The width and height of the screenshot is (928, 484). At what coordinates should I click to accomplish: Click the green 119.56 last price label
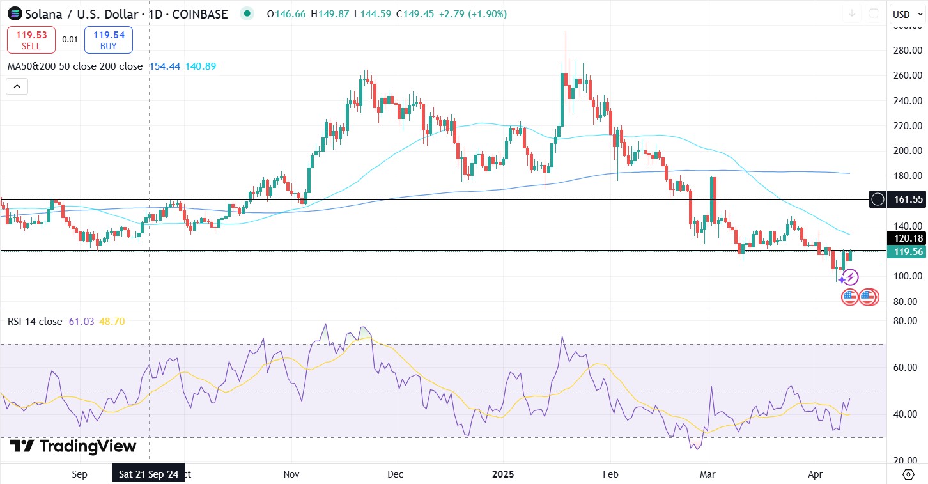pyautogui.click(x=908, y=252)
